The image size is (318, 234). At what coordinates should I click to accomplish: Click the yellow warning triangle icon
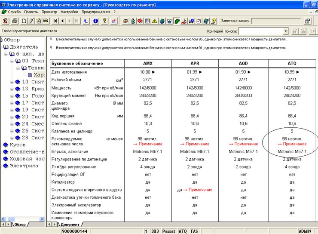click(155, 21)
